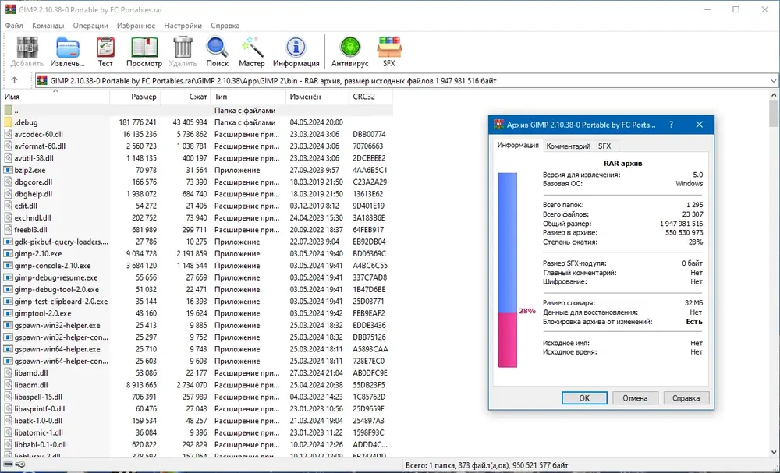Switch to the Комментарий tab
This screenshot has width=780, height=473.
coord(568,146)
